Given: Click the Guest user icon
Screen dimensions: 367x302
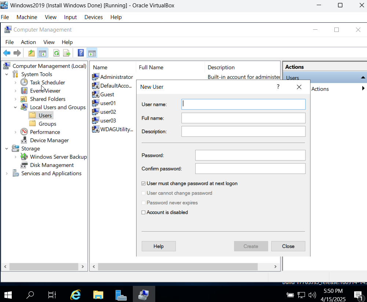Looking at the screenshot, I should pyautogui.click(x=95, y=94).
